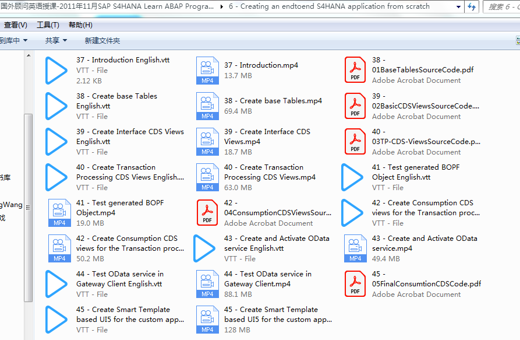Select the 45 - Create Smart Template MP4 (128 MB) icon
The height and width of the screenshot is (340, 520).
[x=207, y=319]
